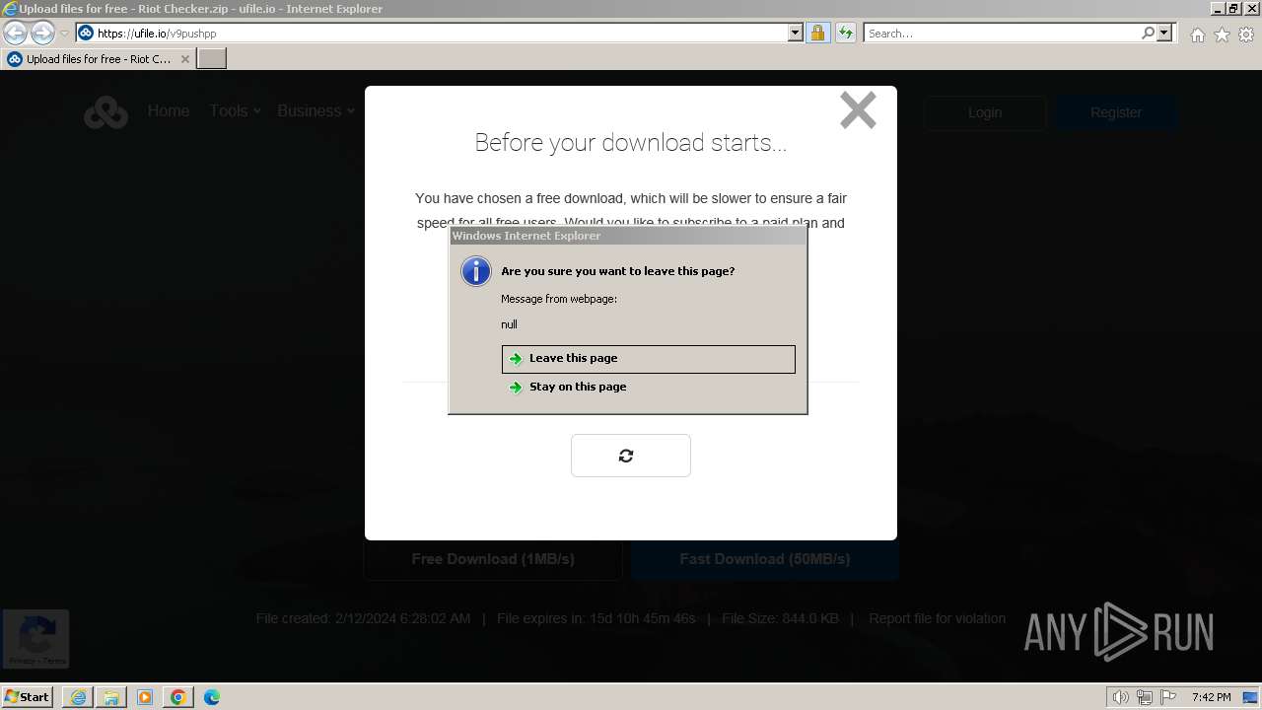The width and height of the screenshot is (1262, 710).
Task: Click the security lock icon in address bar
Action: [817, 34]
